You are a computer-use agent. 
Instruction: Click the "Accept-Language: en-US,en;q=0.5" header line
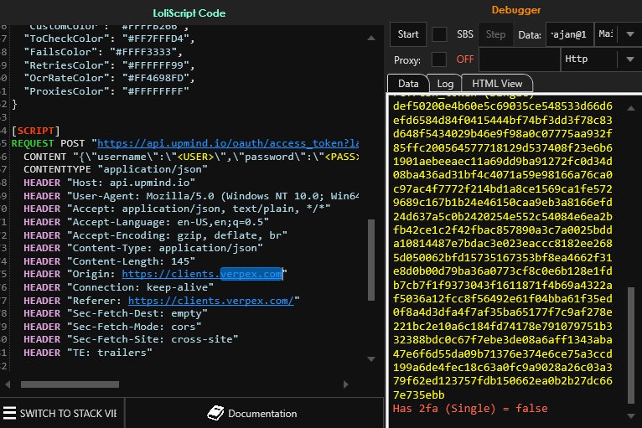(x=146, y=222)
